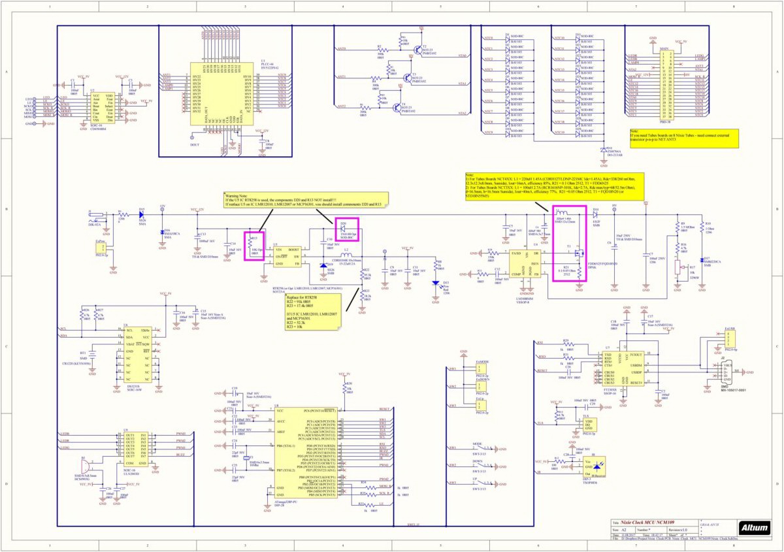Select the UP push switch
Viewport: 784px width, 552px height.
[482, 483]
